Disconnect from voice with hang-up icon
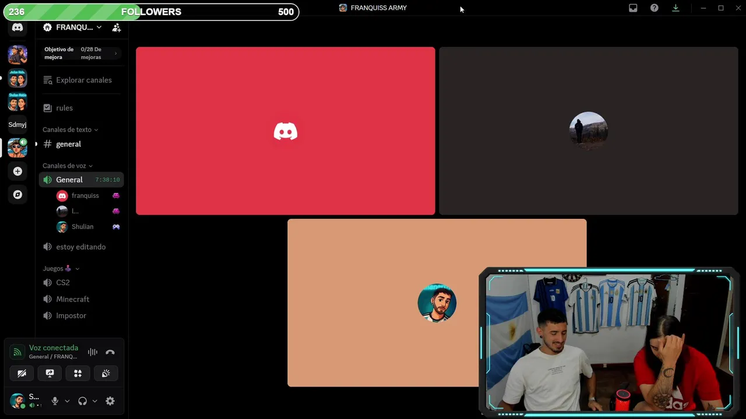 point(110,352)
